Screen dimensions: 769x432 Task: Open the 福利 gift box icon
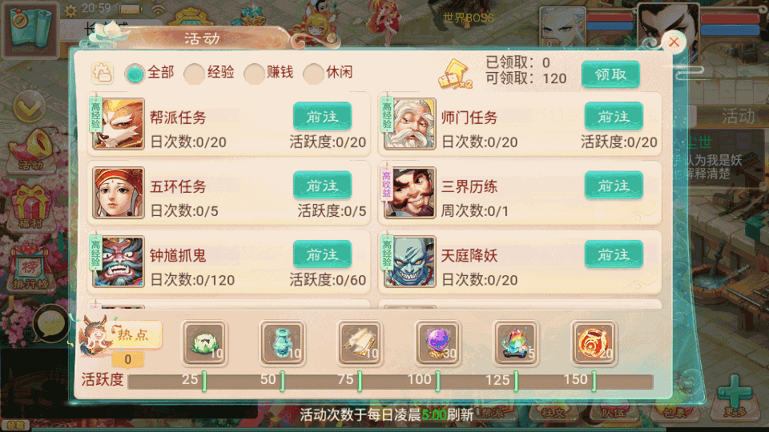(30, 208)
